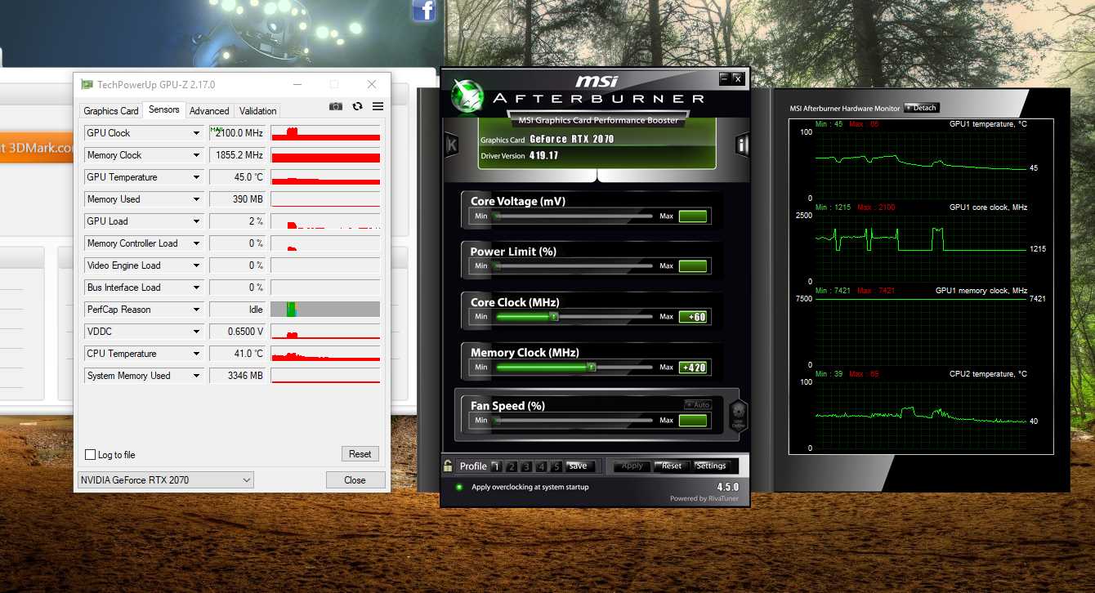Click the CPU2 temperature graph

pos(921,415)
